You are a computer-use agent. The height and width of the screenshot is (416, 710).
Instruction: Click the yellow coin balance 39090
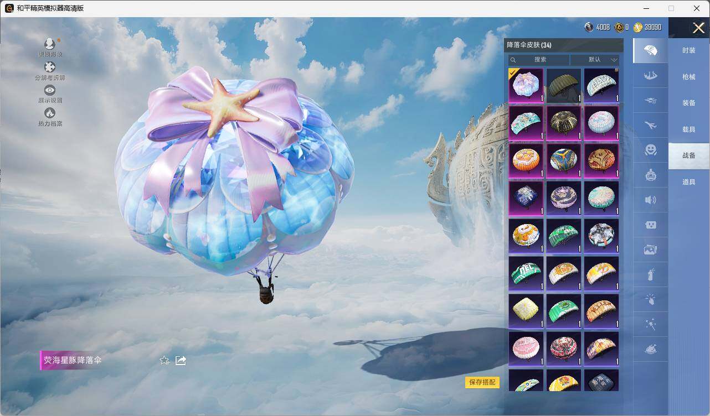(x=647, y=27)
